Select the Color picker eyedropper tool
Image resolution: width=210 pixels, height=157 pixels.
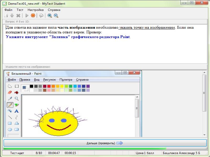(x=10, y=99)
